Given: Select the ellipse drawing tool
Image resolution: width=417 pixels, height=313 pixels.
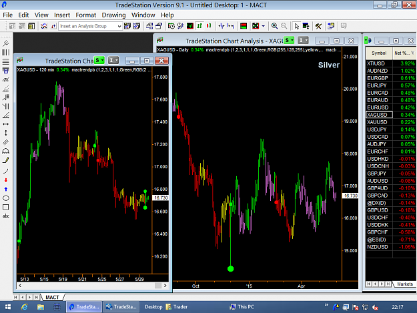Looking at the screenshot, I should (x=5, y=198).
